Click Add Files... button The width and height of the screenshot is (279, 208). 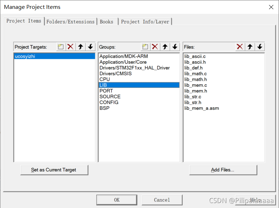tap(223, 170)
